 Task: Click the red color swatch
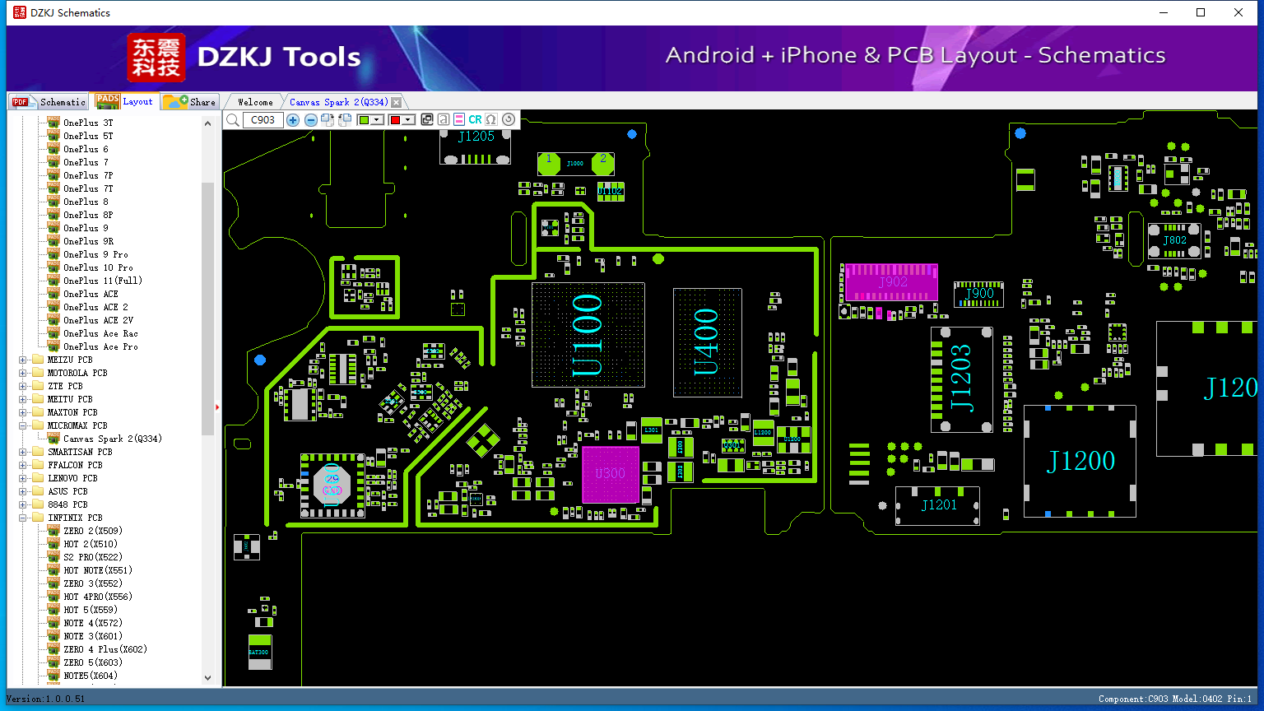[395, 120]
